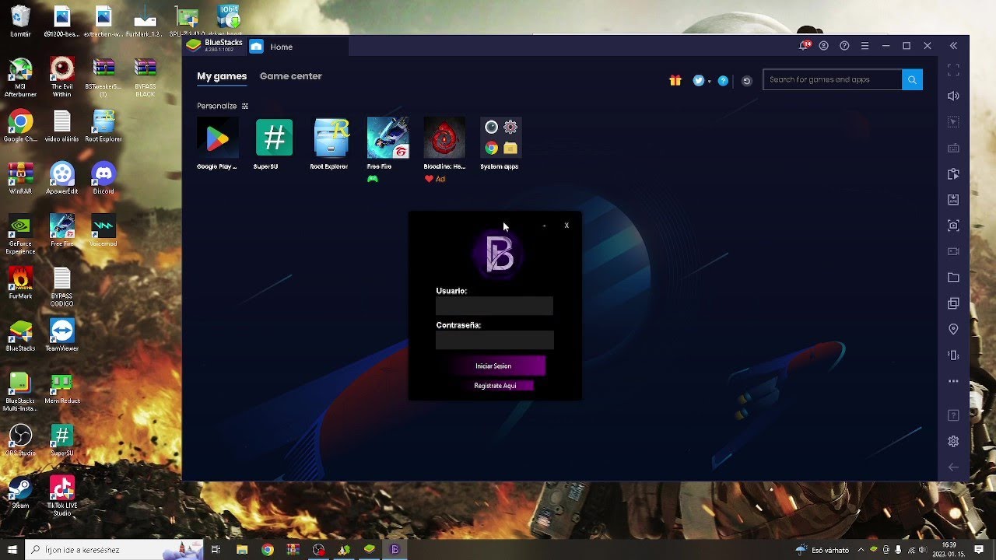Click the blue help circle beside the Twitter icon
The height and width of the screenshot is (560, 996).
pyautogui.click(x=723, y=80)
